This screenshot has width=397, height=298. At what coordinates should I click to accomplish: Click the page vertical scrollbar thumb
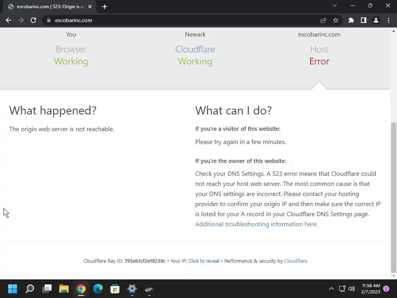pyautogui.click(x=394, y=198)
